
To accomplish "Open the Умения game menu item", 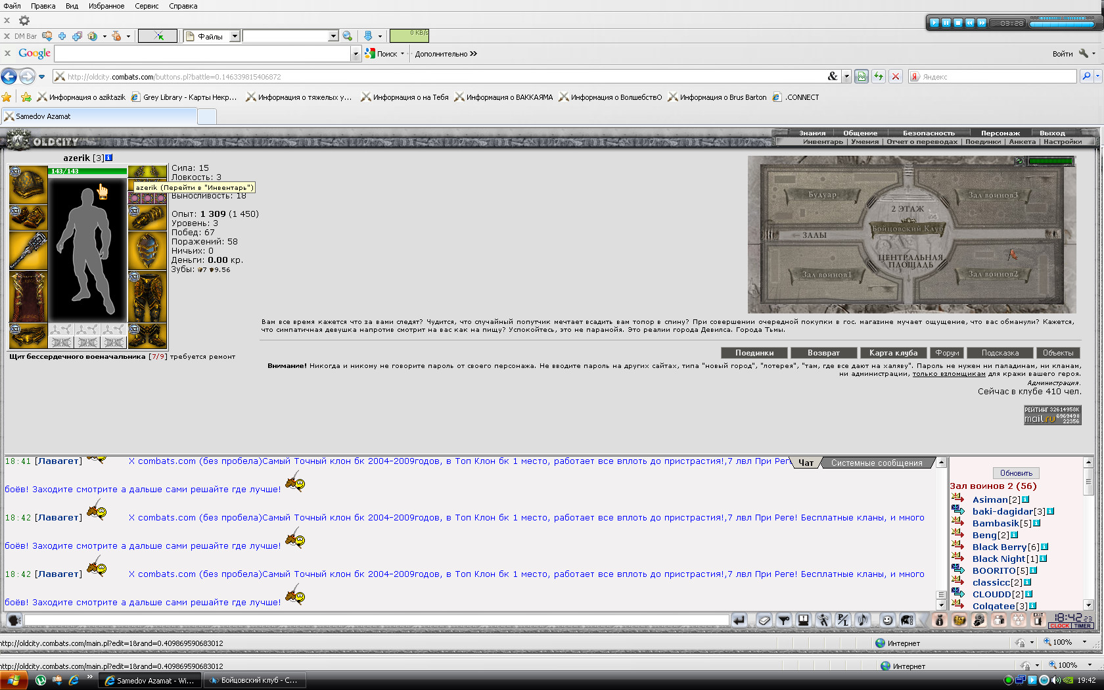I will (x=864, y=141).
